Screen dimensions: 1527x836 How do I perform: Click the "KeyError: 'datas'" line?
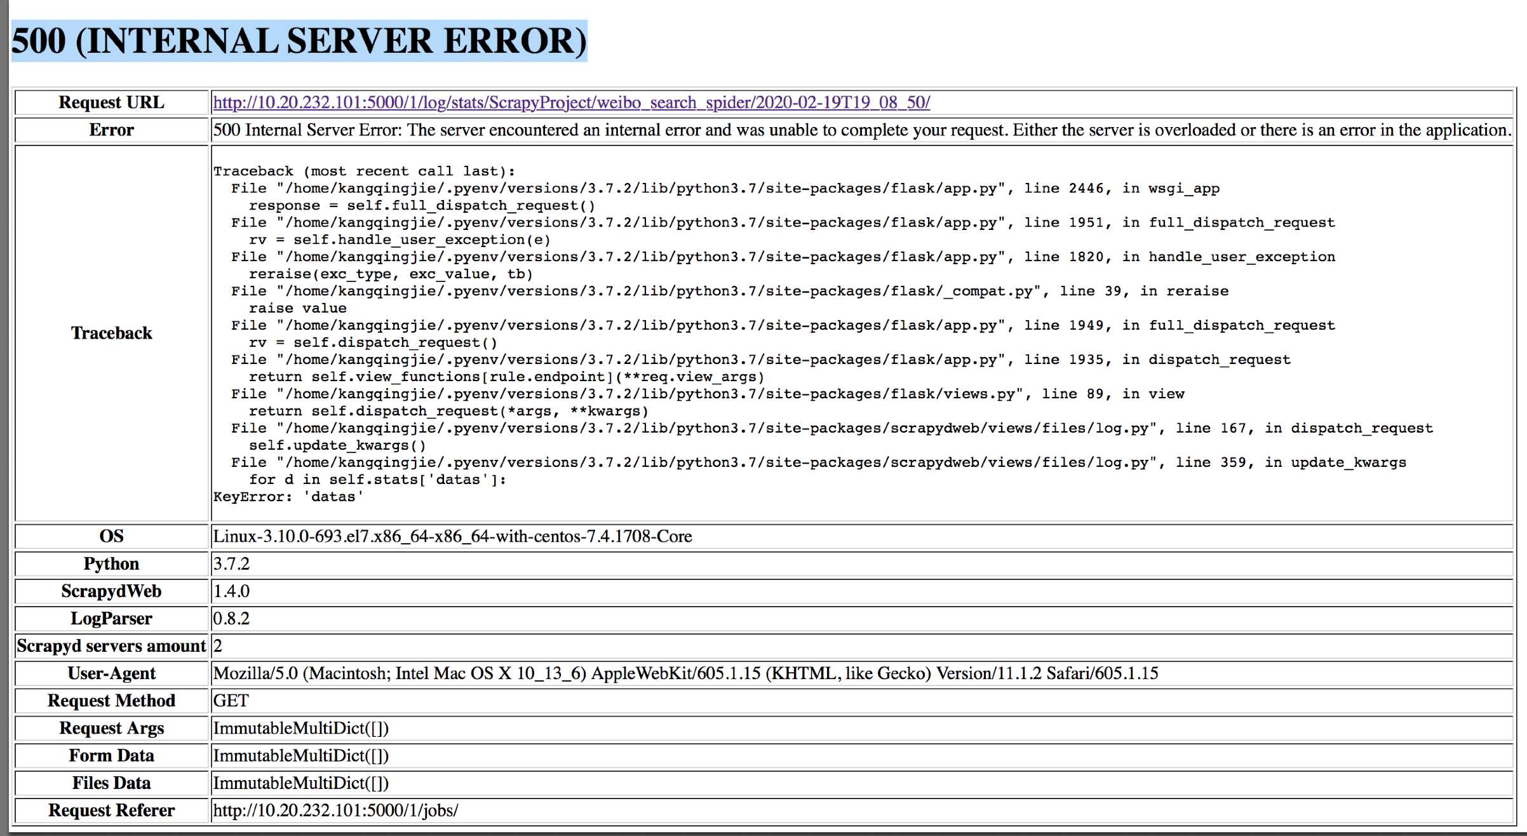point(289,497)
